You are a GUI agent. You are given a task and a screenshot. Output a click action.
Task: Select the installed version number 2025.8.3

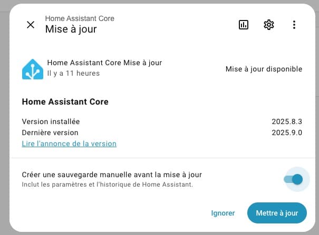click(287, 121)
